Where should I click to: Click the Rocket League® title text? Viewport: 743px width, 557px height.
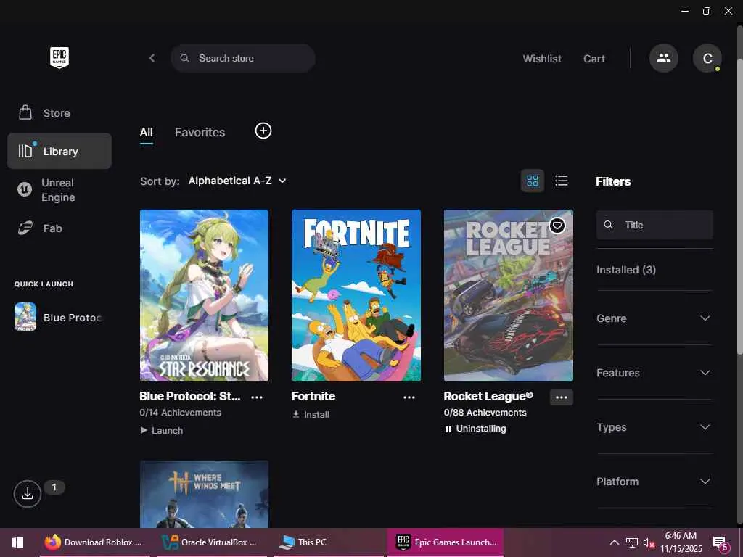[x=488, y=397]
